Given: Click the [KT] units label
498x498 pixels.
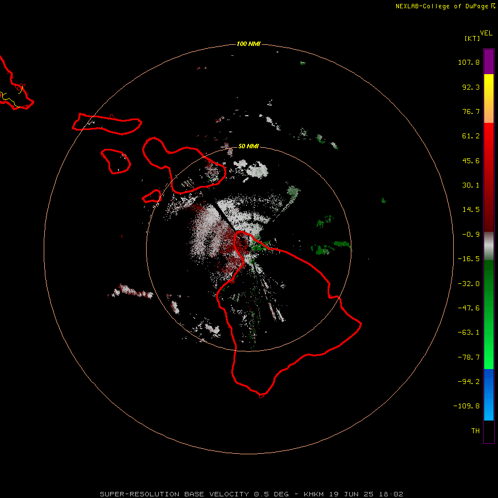Looking at the screenshot, I should [x=472, y=38].
